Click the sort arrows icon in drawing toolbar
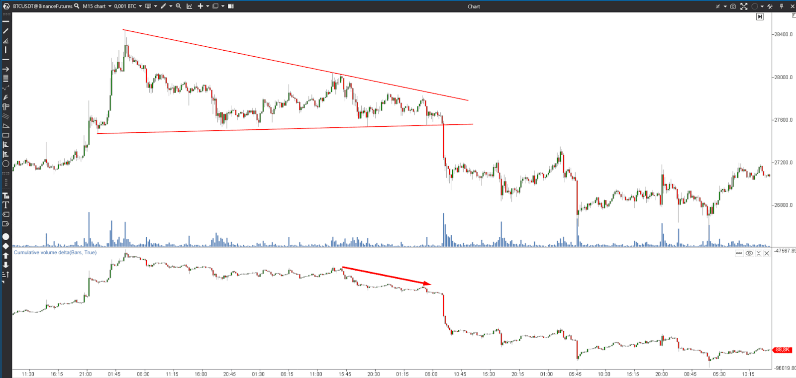The height and width of the screenshot is (378, 796). pos(6,275)
